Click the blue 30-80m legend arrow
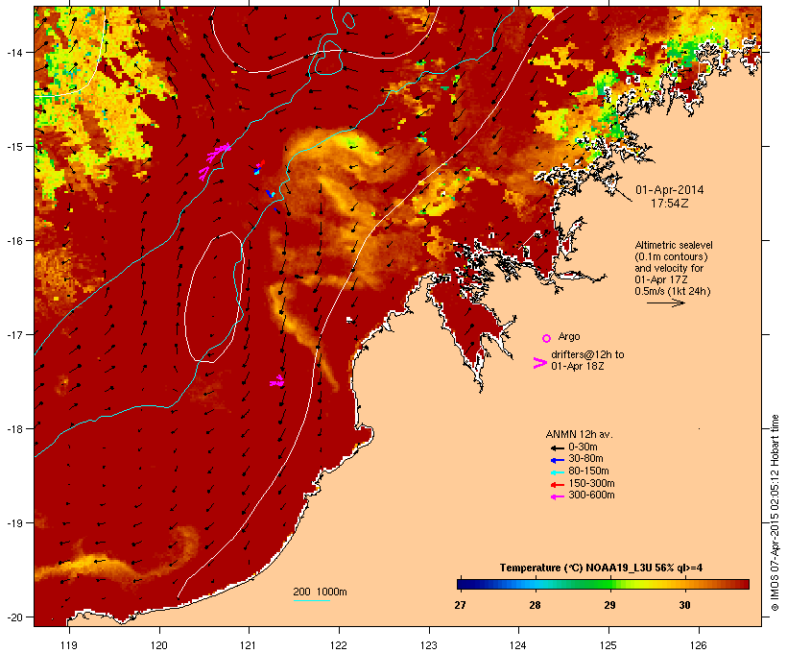The image size is (787, 653). [557, 460]
